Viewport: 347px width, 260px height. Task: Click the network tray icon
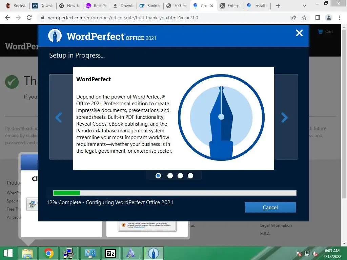point(307,254)
